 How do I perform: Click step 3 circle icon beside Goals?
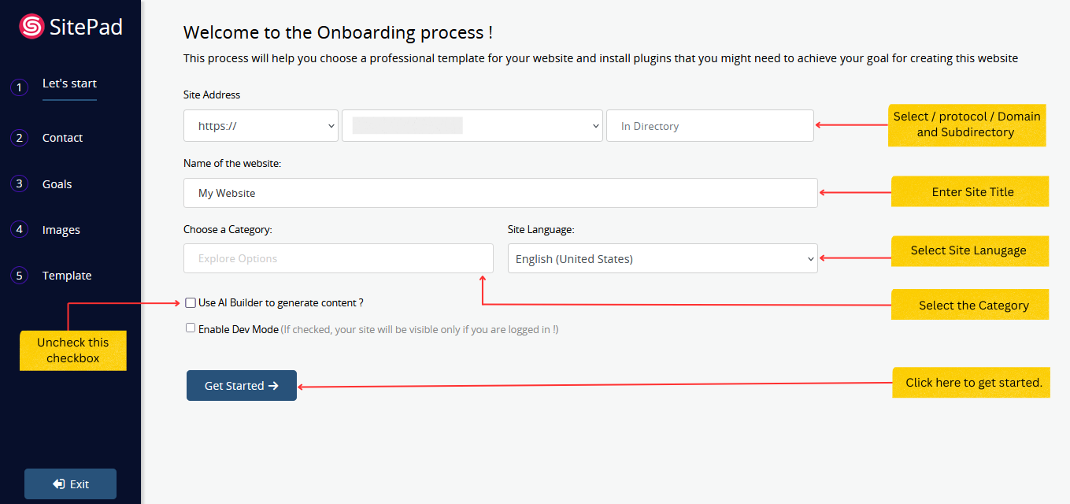pos(19,184)
